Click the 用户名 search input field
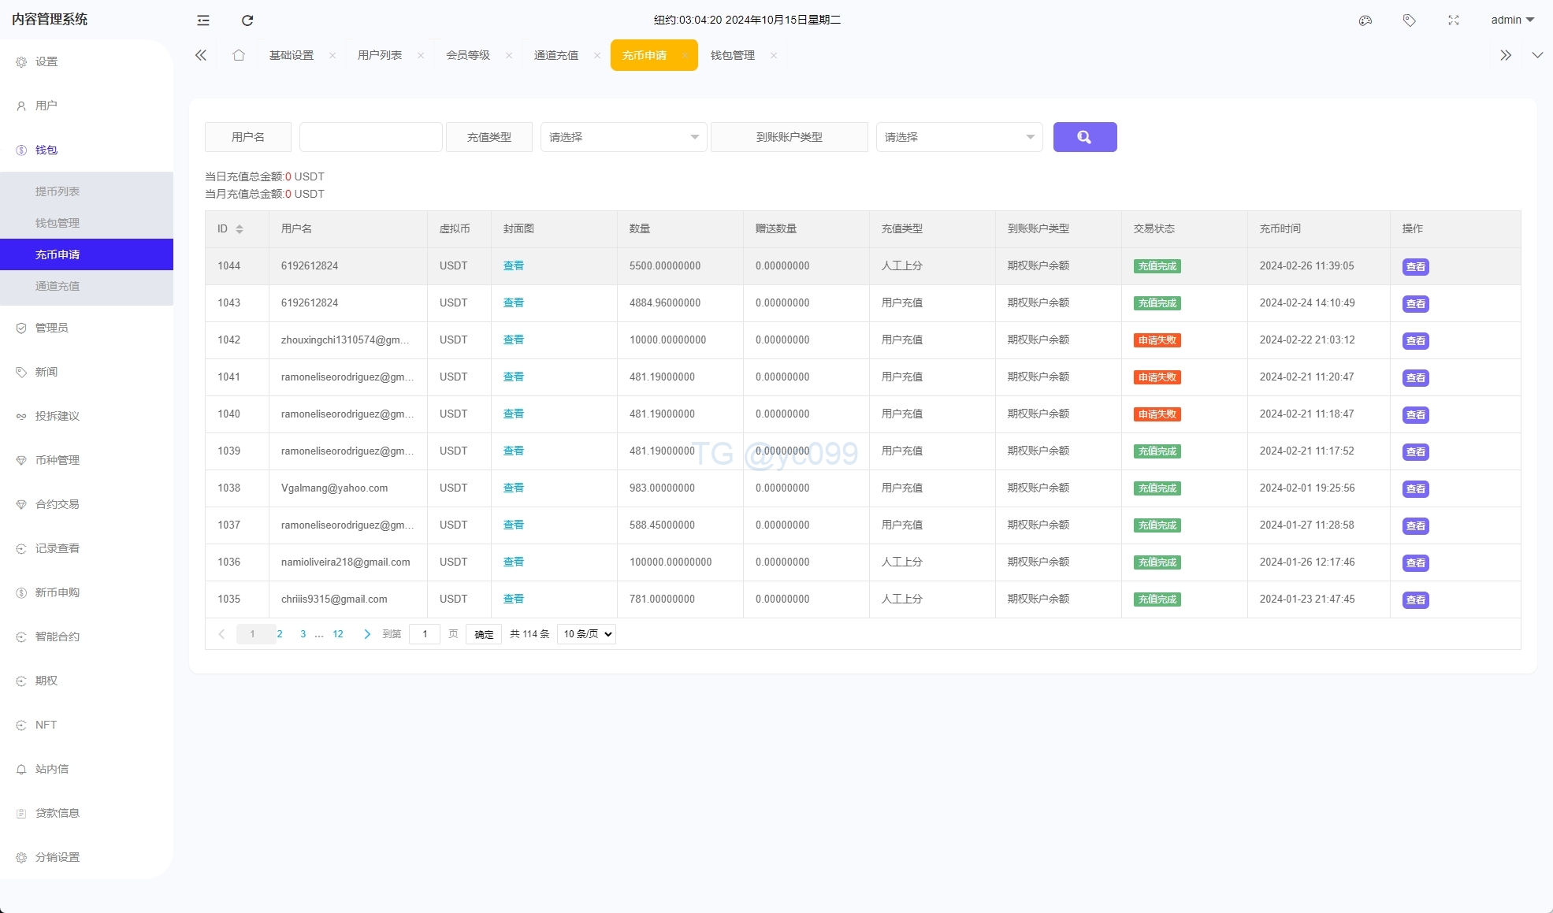1553x913 pixels. [x=370, y=137]
